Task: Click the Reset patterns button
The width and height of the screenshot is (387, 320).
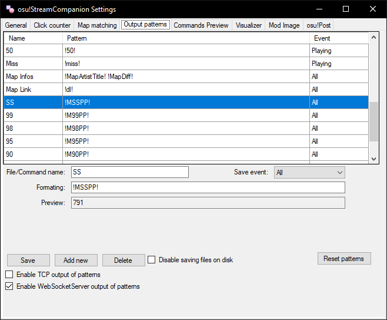Action: pyautogui.click(x=344, y=259)
